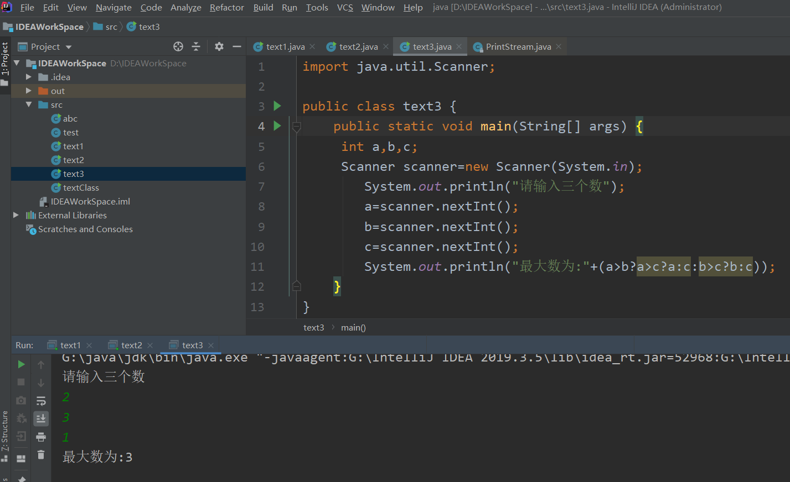Select Scratches and Consoles node
This screenshot has height=482, width=790.
click(85, 229)
